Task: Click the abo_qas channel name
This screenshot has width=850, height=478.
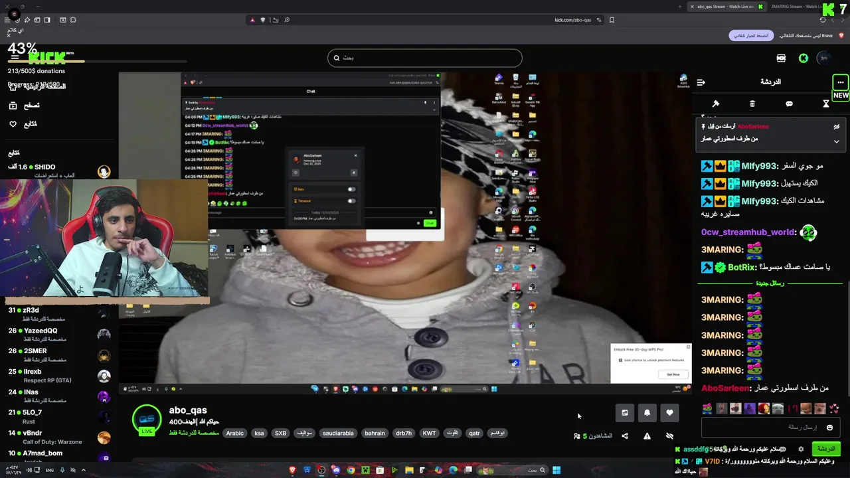Action: pos(188,410)
